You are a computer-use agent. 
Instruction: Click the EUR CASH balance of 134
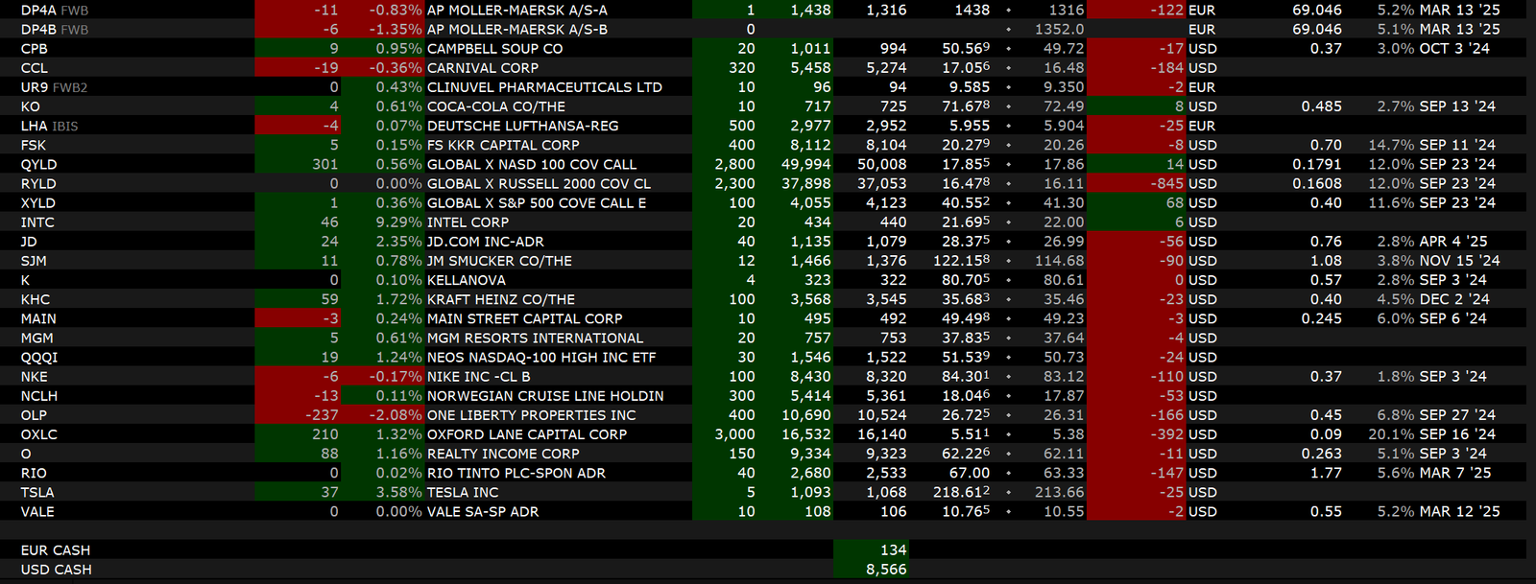892,549
